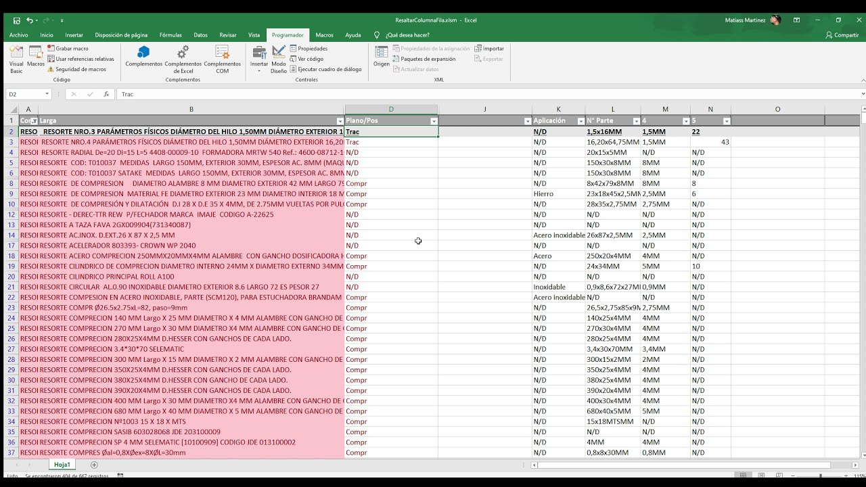This screenshot has width=866, height=487.
Task: Click the formula bar containing Trac
Action: pos(487,94)
